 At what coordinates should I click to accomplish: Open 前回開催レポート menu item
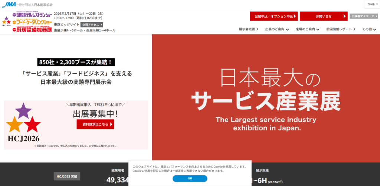coord(341,29)
